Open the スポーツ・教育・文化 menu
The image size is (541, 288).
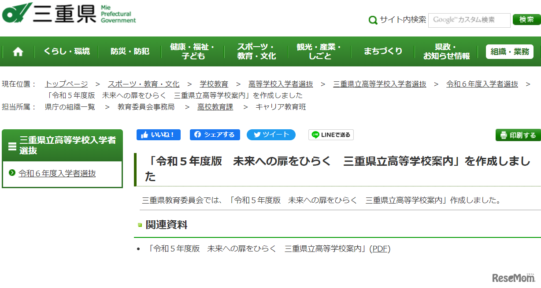(257, 51)
